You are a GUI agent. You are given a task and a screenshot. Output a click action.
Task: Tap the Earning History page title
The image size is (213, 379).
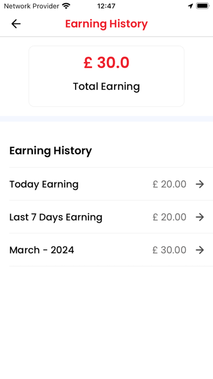click(x=106, y=24)
